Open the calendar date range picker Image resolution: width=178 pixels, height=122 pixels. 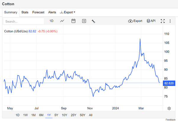coord(74,21)
